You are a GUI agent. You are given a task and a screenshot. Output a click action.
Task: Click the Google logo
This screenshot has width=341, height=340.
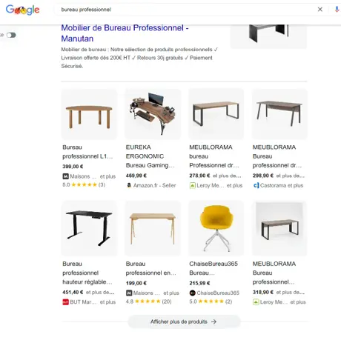[x=22, y=10]
